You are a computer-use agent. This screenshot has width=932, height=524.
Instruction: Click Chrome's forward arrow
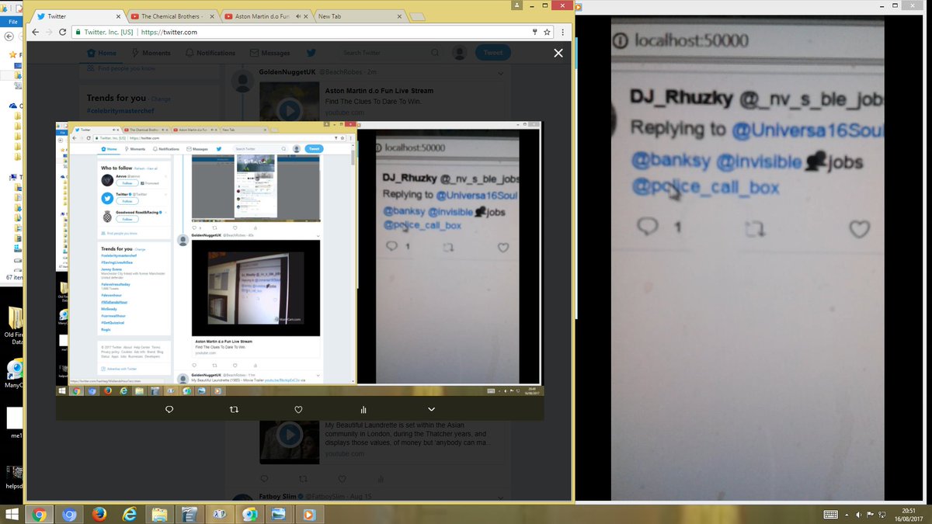coord(50,32)
